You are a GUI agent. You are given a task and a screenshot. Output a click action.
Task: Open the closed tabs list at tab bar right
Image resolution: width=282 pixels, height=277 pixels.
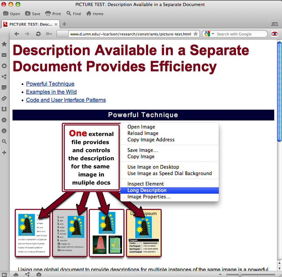click(x=275, y=24)
